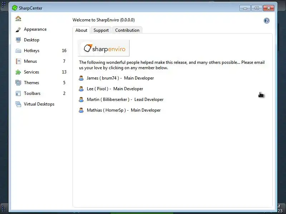
Task: Email James (brum74) Main Developer
Action: click(120, 78)
